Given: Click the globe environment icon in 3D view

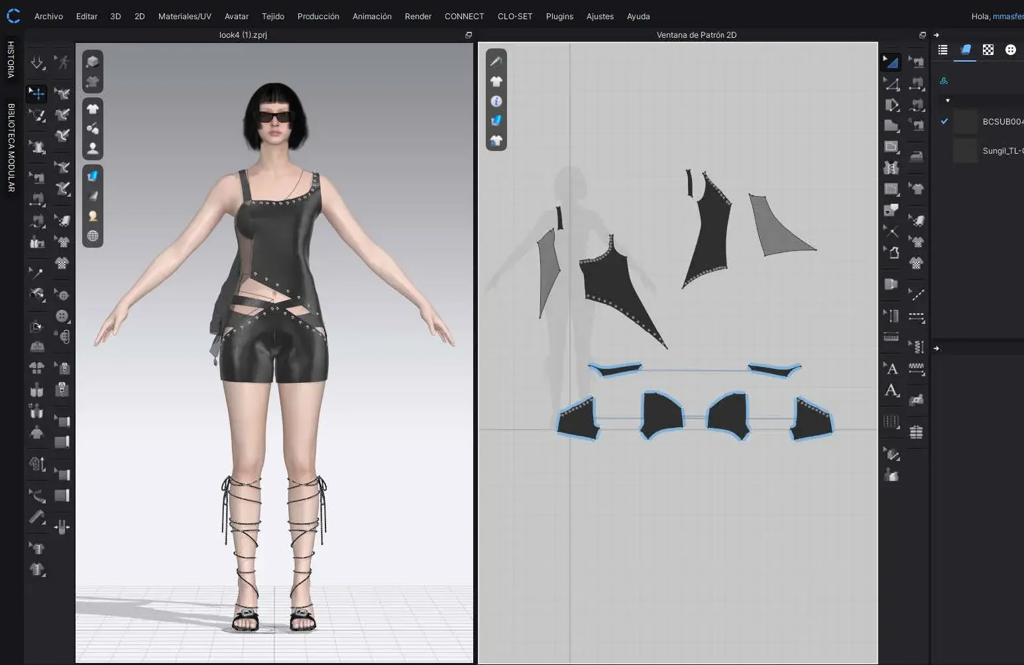Looking at the screenshot, I should 93,236.
